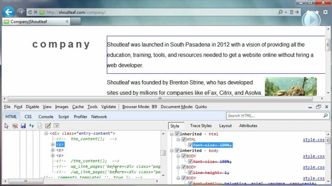
Task: Open the Validate menu
Action: click(108, 107)
